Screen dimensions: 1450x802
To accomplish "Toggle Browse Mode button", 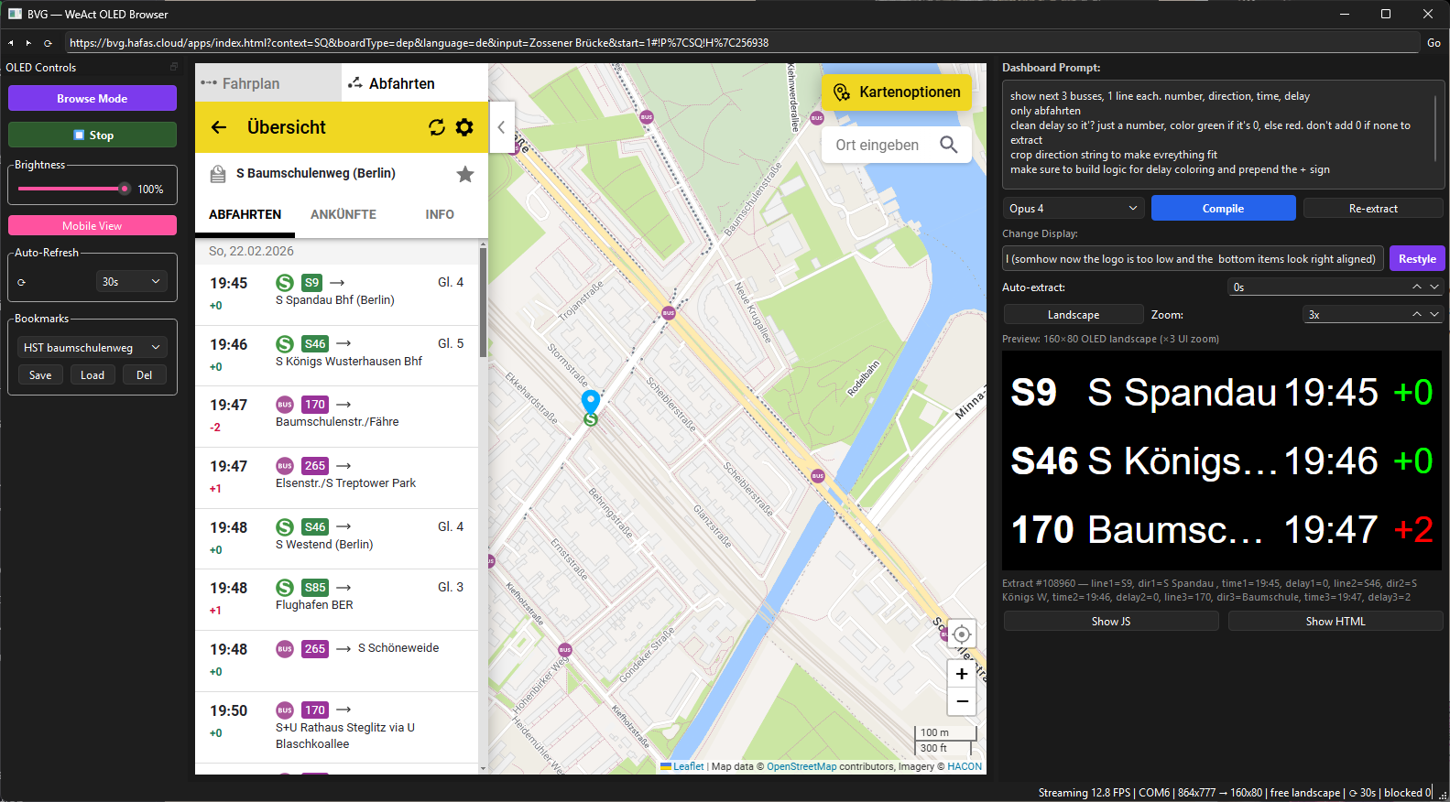I will click(x=93, y=98).
